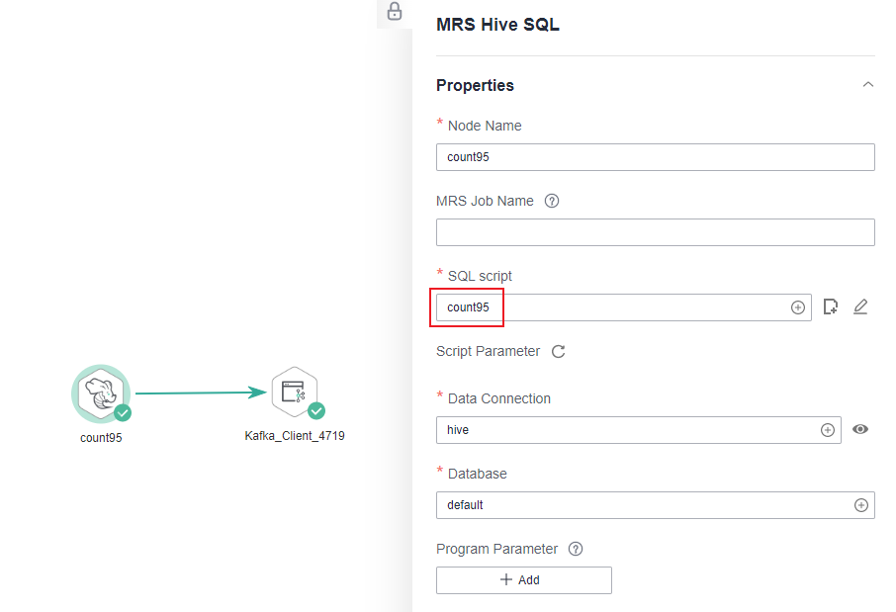Viewport: 896px width, 612px height.
Task: Open the SQL script selector plus icon
Action: click(x=798, y=307)
